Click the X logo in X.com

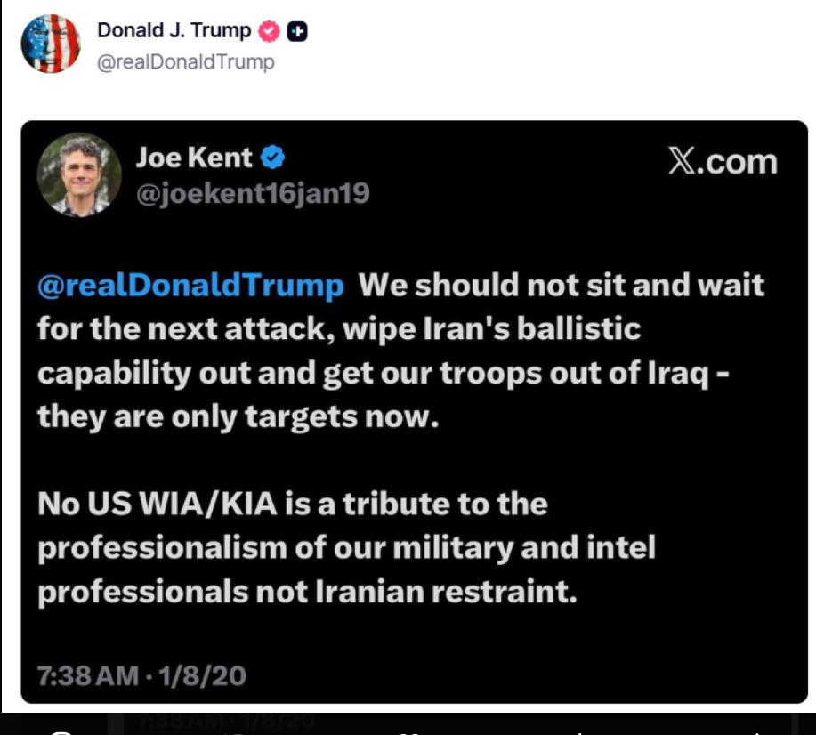click(x=683, y=162)
